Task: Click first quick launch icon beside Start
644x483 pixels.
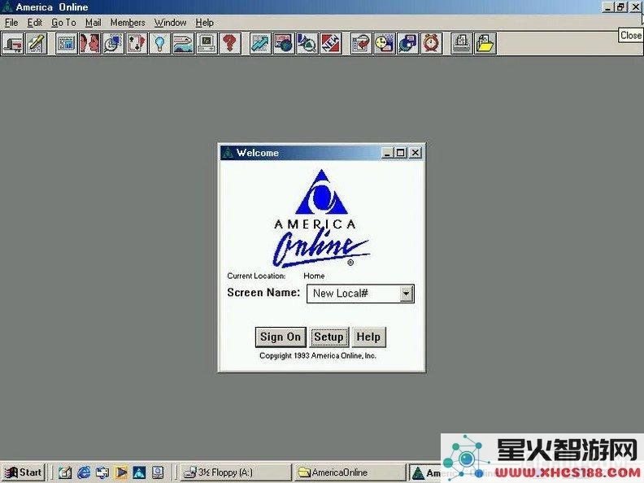Action: 65,472
